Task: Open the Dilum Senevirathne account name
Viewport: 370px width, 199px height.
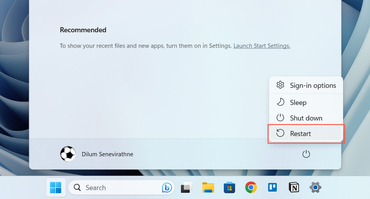Action: point(107,154)
